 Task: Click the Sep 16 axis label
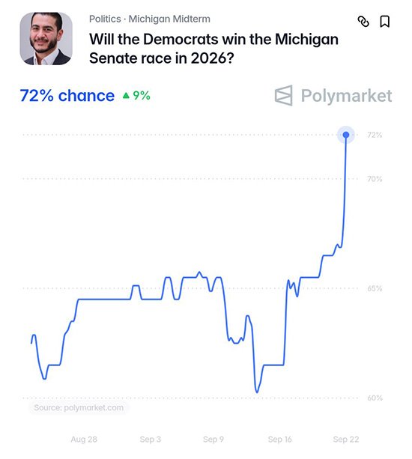pos(279,439)
